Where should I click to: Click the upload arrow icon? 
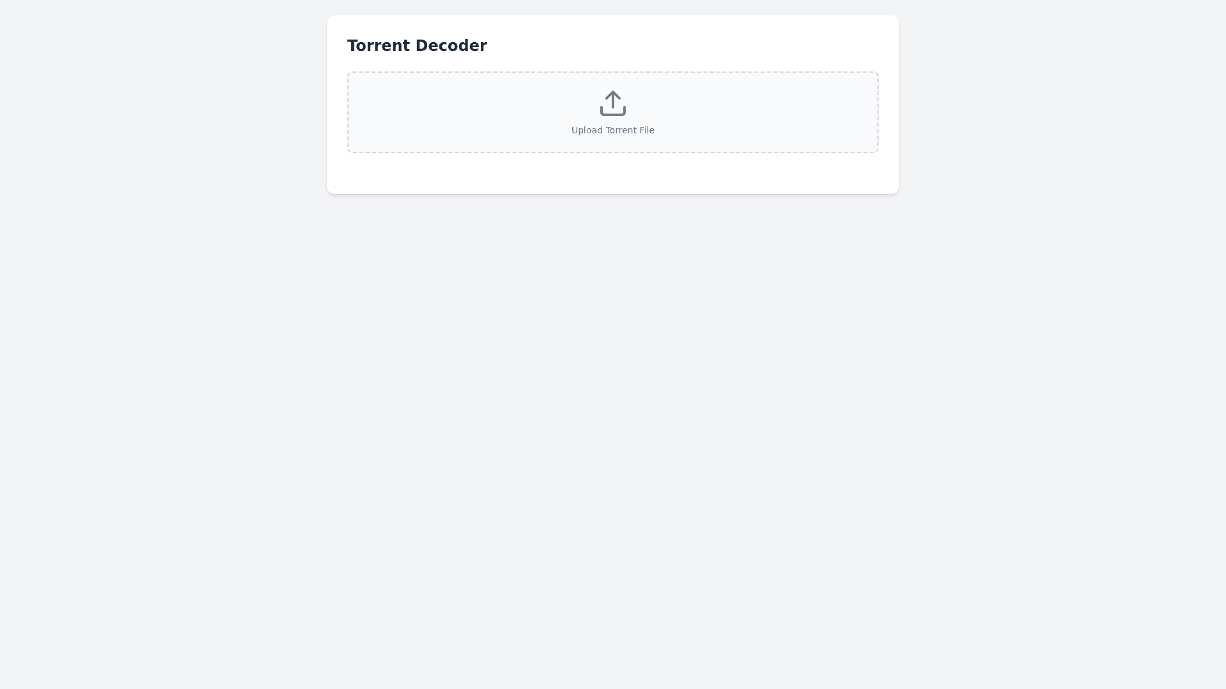pyautogui.click(x=613, y=103)
